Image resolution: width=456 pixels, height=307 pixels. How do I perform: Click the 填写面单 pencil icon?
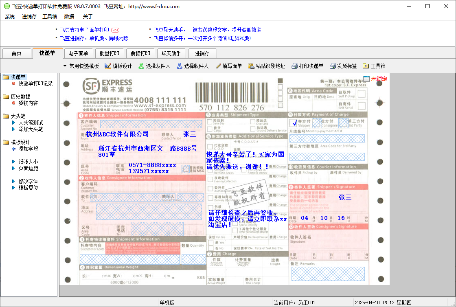(218, 66)
